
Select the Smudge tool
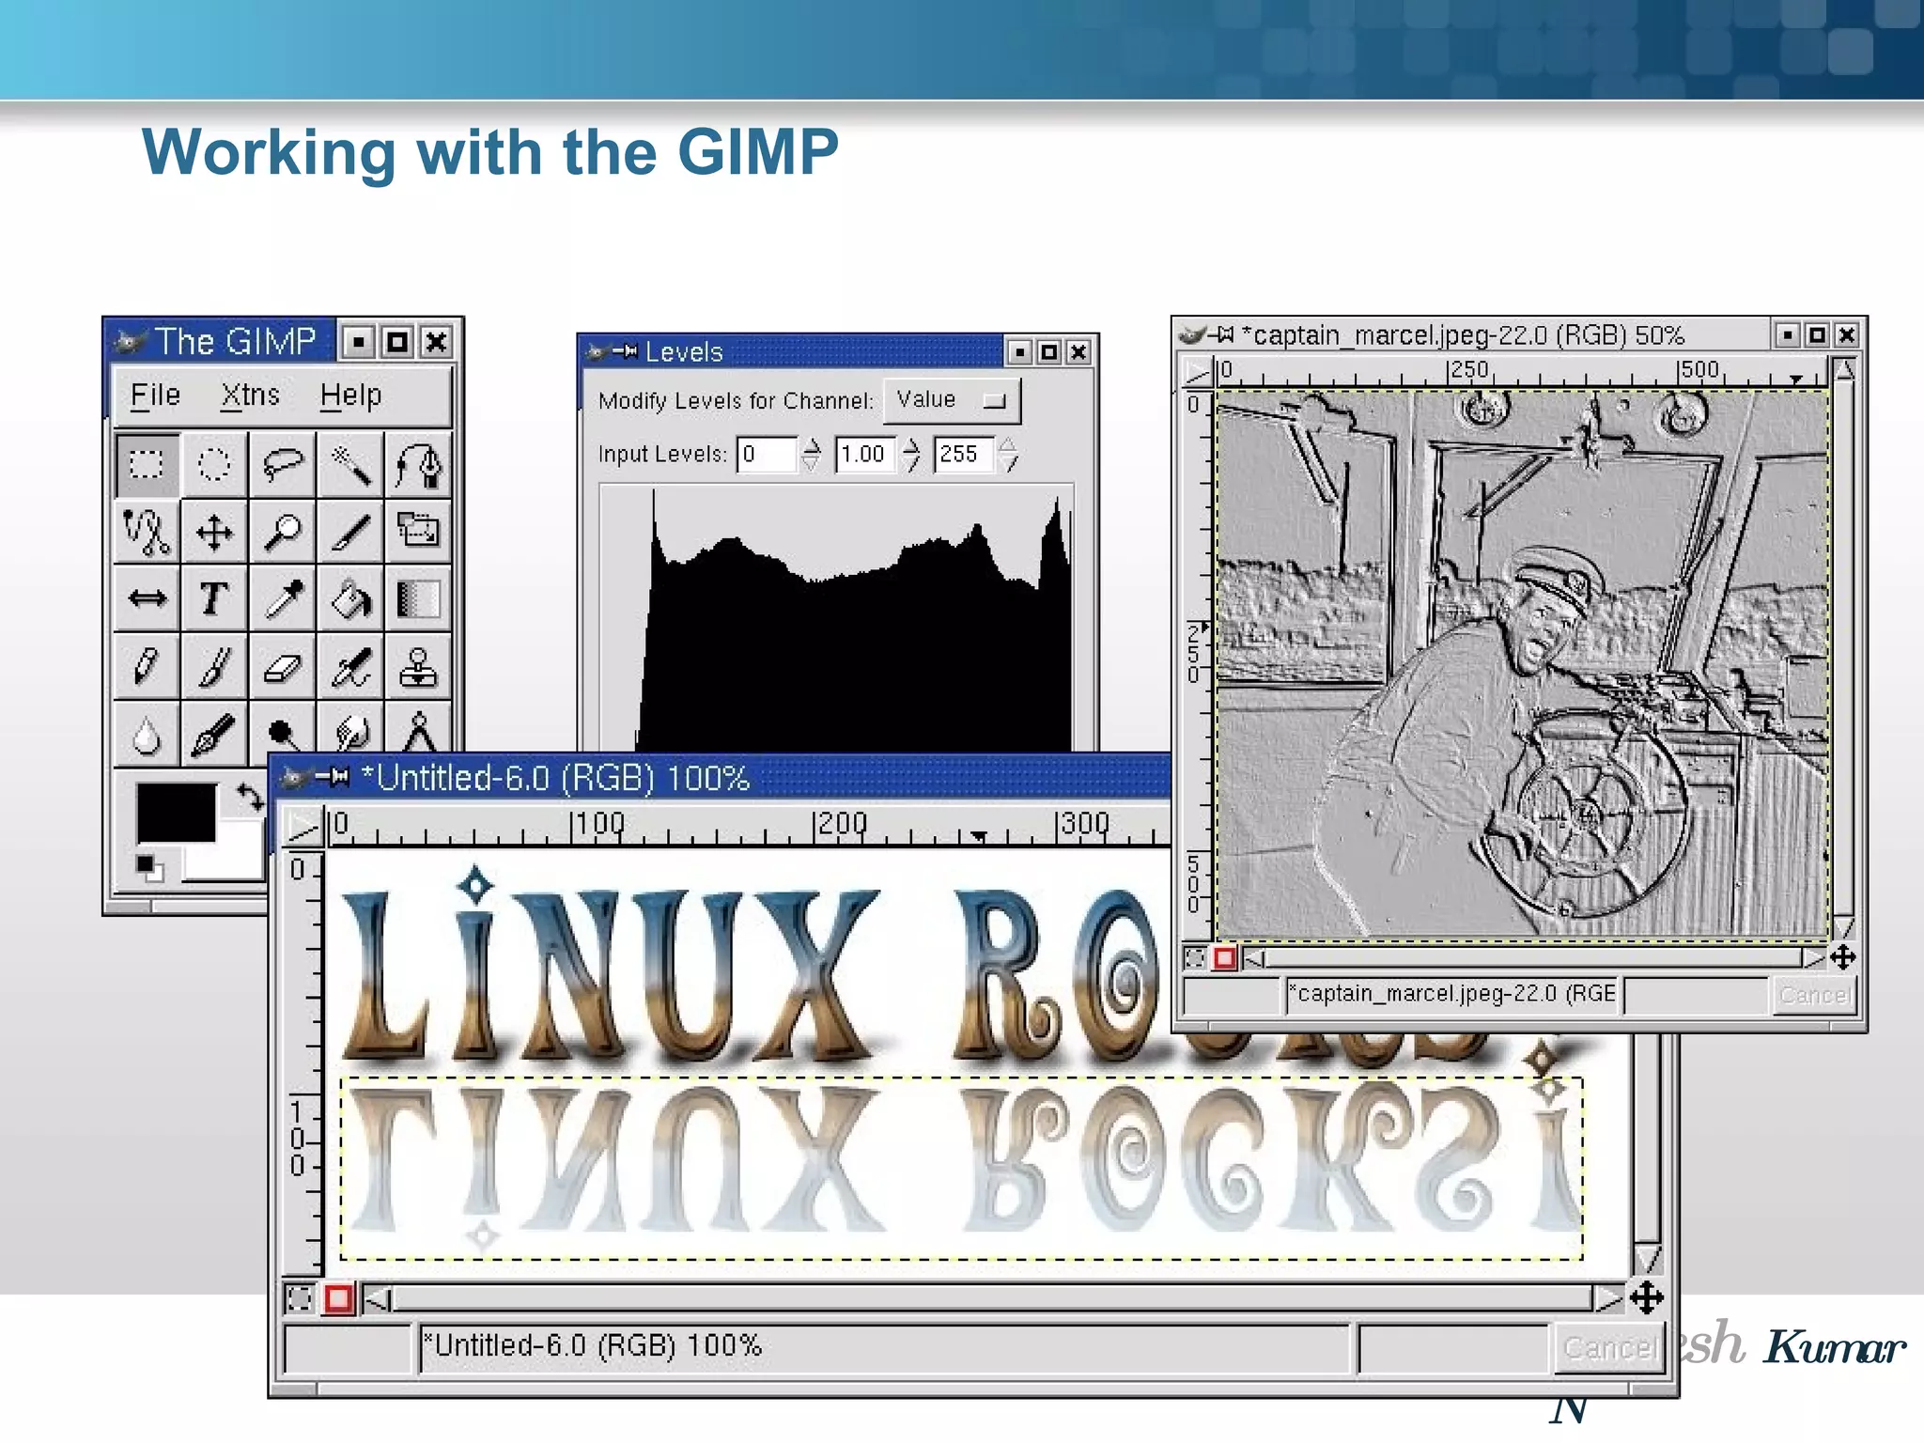click(349, 729)
